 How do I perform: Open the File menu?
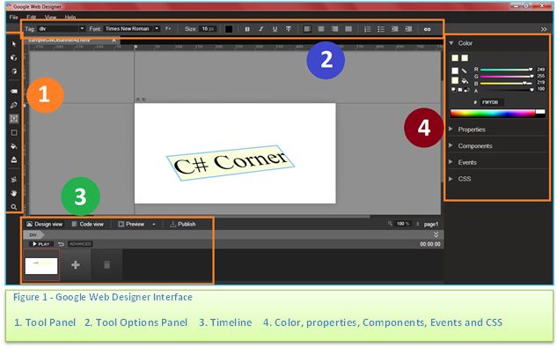coord(13,17)
